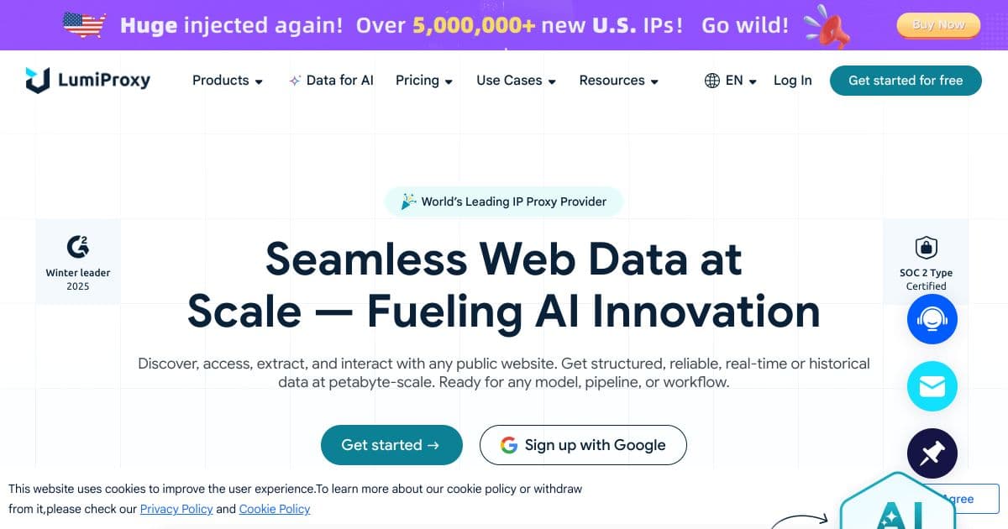Viewport: 1008px width, 529px height.
Task: Click Sign up with Google button
Action: [x=583, y=445]
